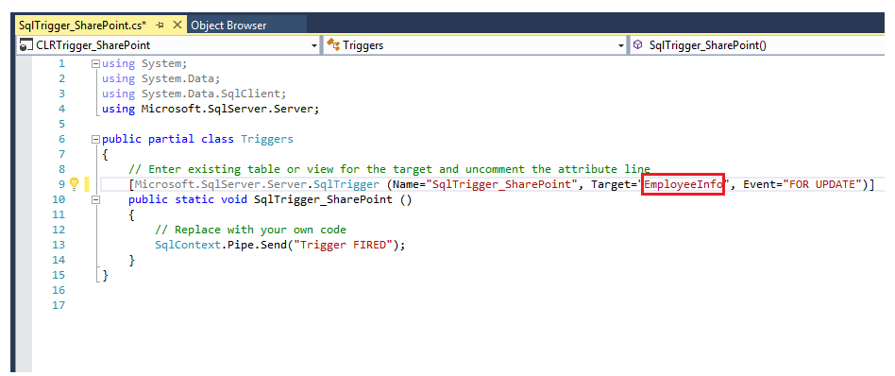Click "public partial class Triggers" line
The height and width of the screenshot is (376, 895).
197,139
